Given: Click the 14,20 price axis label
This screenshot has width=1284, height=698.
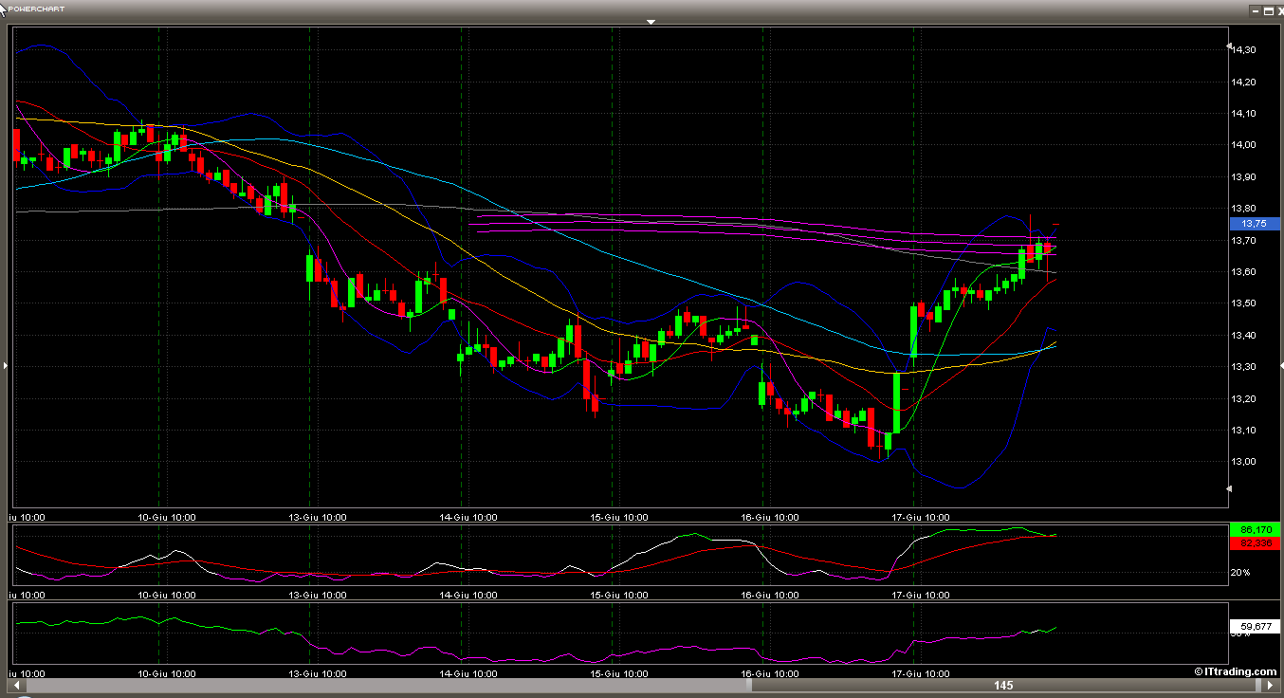Looking at the screenshot, I should tap(1243, 82).
